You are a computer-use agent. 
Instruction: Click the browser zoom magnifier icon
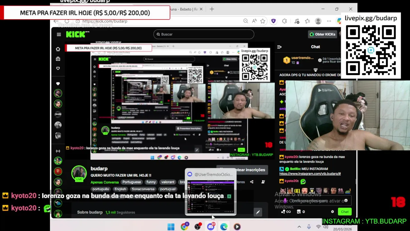click(246, 21)
